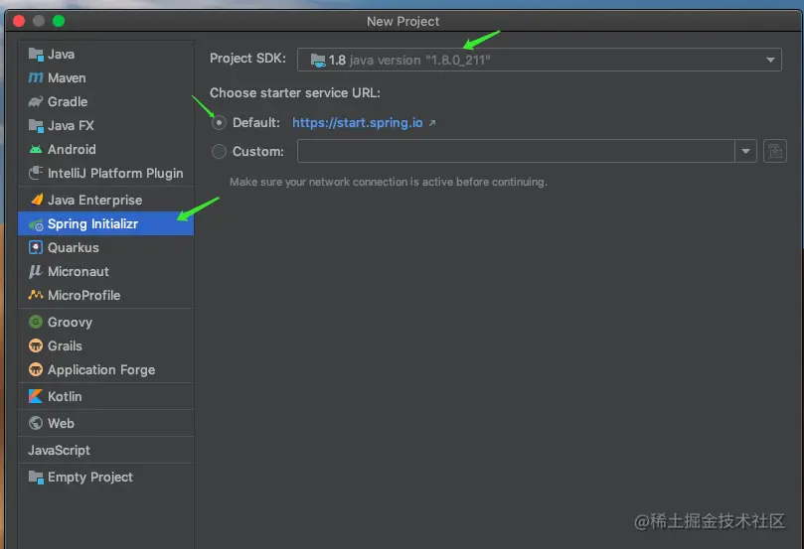Click the Java FX folder icon
804x549 pixels.
[x=36, y=125]
